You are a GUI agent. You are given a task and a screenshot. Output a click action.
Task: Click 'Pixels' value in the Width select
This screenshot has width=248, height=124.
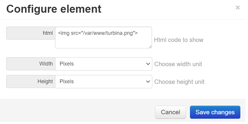pos(67,64)
